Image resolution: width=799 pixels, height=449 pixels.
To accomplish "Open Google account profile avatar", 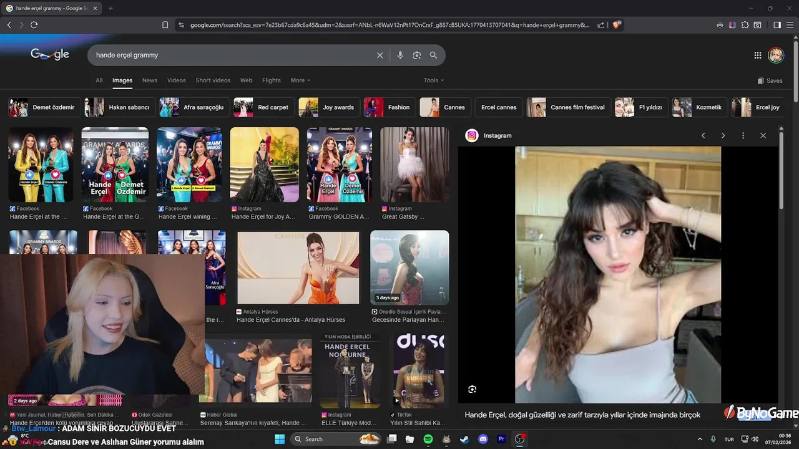I will (776, 55).
